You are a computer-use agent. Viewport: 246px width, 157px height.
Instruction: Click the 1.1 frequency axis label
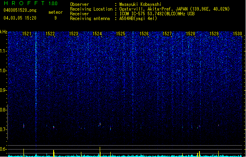pos(3,51)
